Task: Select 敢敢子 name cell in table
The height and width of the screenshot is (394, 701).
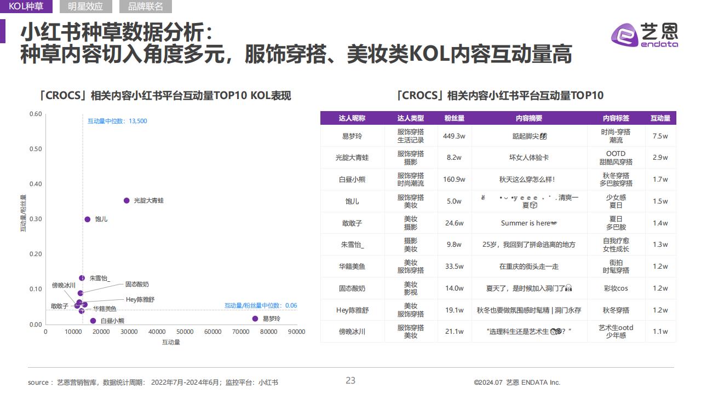Action: point(352,223)
